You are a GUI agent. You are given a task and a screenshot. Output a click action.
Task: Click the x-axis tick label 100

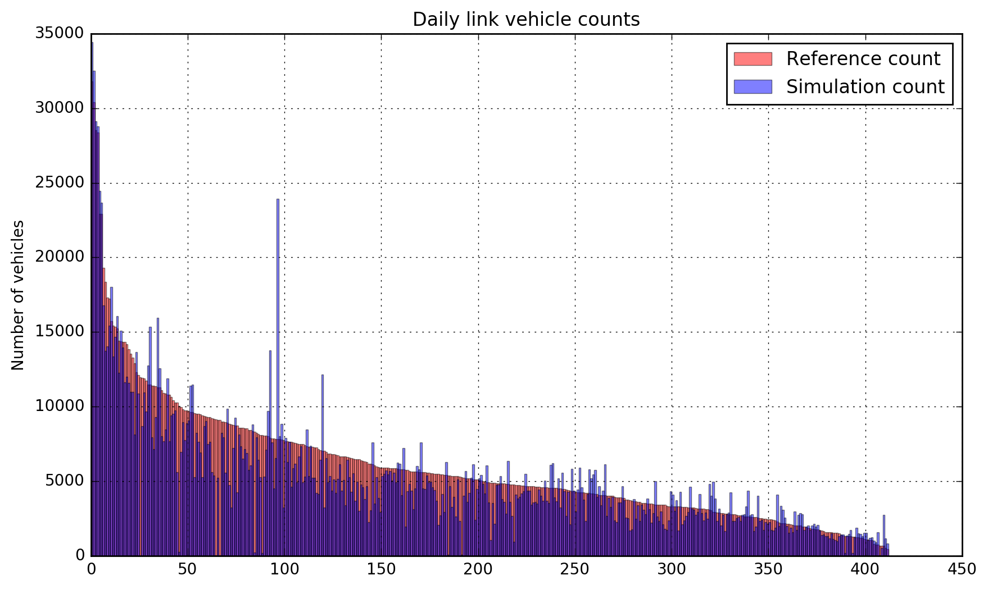[284, 570]
